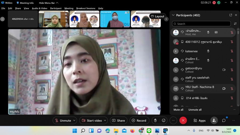Click the Mute all button
240x135 pixels.
[178, 110]
